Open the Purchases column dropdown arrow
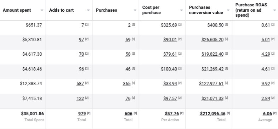The width and height of the screenshot is (278, 129). coord(135,10)
